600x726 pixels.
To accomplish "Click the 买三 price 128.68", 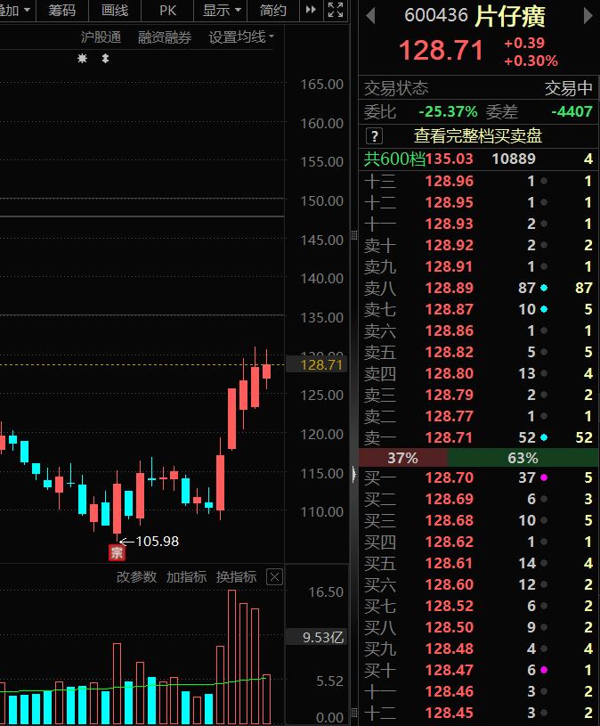I will (450, 520).
